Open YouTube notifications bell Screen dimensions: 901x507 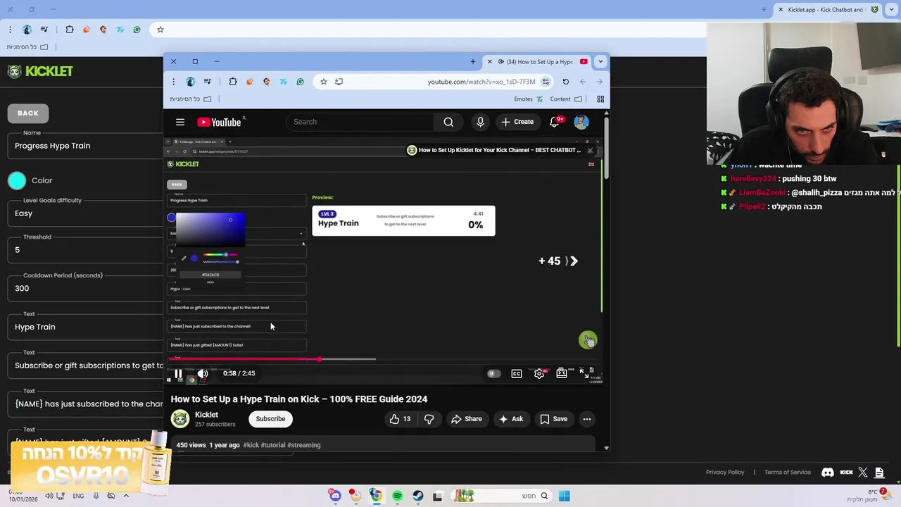[x=555, y=122]
